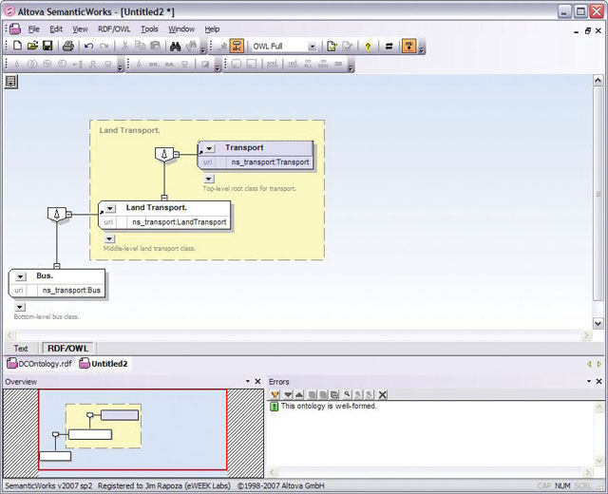The height and width of the screenshot is (494, 608).
Task: Undo the last action
Action: pyautogui.click(x=88, y=47)
